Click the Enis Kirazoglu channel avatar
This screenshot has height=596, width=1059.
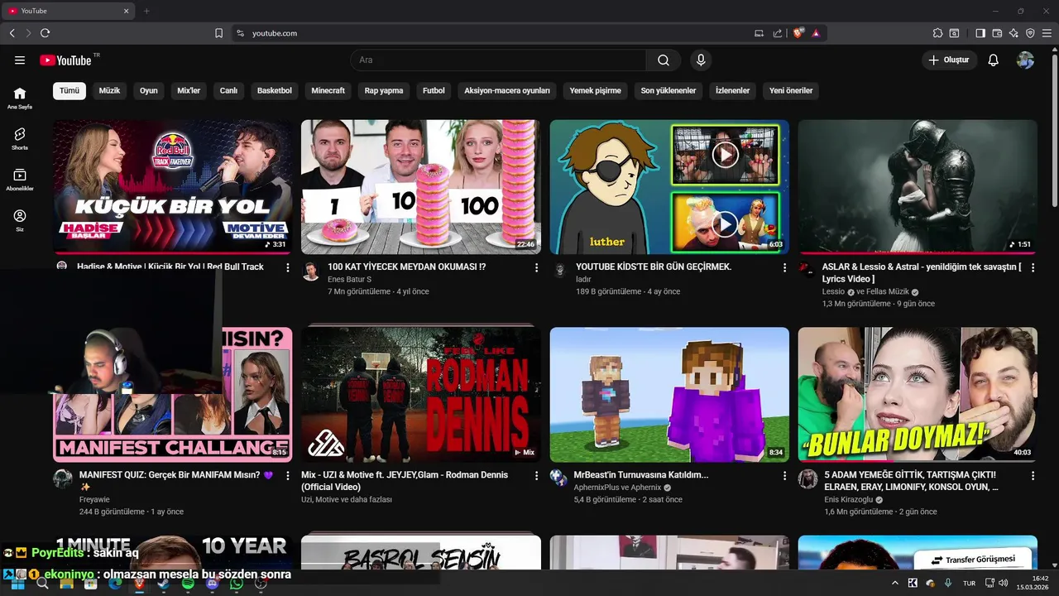click(x=807, y=479)
